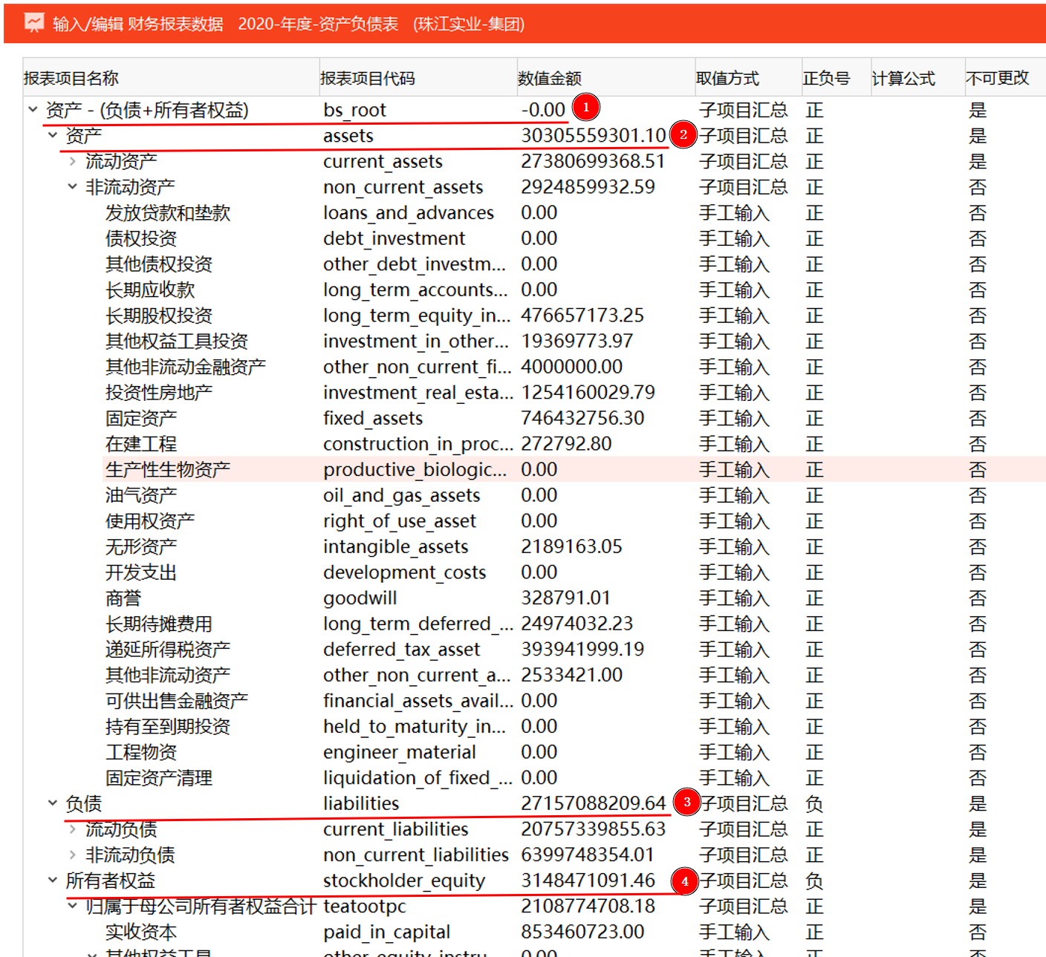Image resolution: width=1046 pixels, height=957 pixels.
Task: Click amount 1254160029.79 for investment real estate
Action: pos(588,393)
